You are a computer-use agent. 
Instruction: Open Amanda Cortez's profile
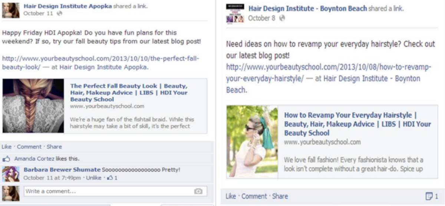pos(34,159)
